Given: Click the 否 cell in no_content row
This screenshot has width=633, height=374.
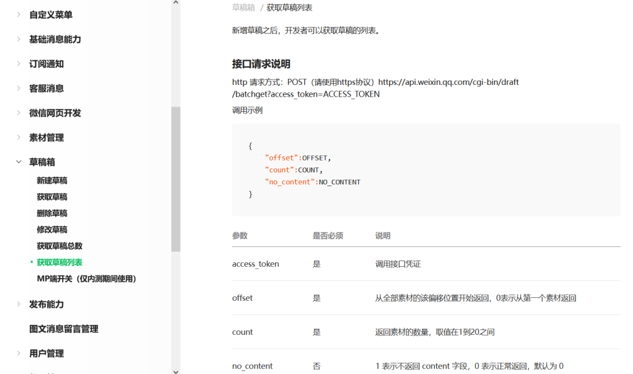Looking at the screenshot, I should click(x=316, y=366).
